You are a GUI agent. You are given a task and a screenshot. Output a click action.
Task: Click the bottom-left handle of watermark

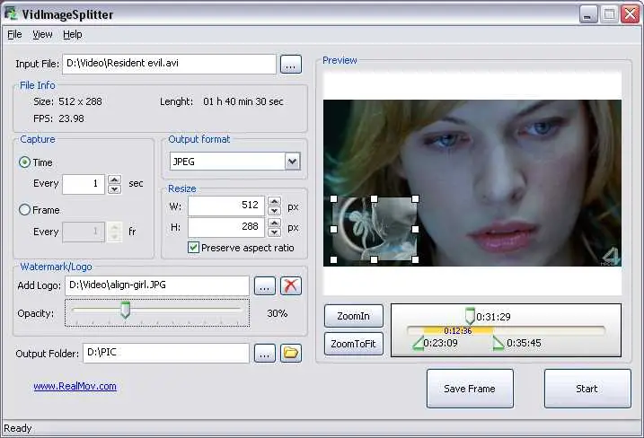pos(333,259)
